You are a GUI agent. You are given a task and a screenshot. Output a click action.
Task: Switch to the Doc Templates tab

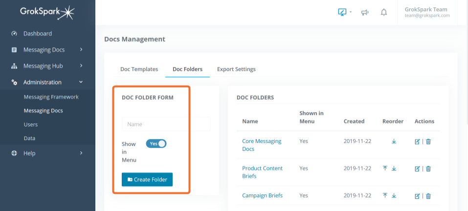tap(139, 69)
